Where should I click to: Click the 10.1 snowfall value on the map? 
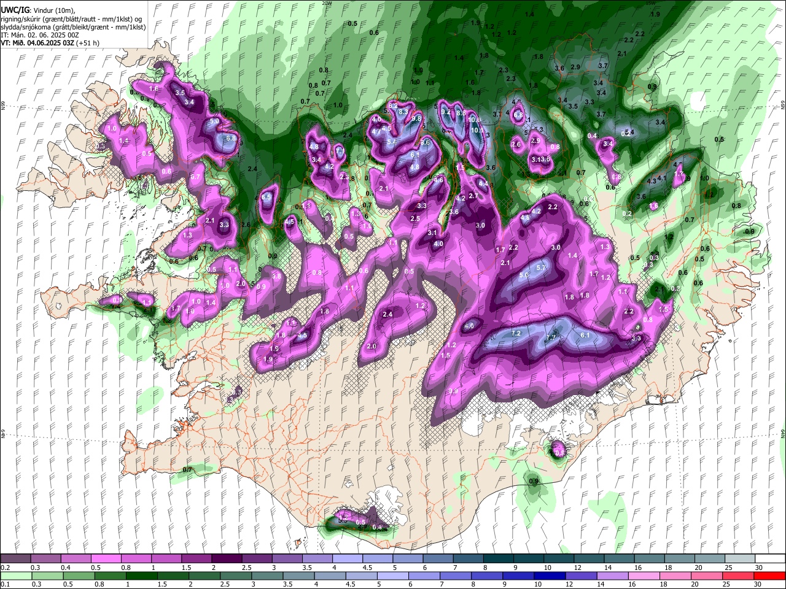click(x=477, y=130)
